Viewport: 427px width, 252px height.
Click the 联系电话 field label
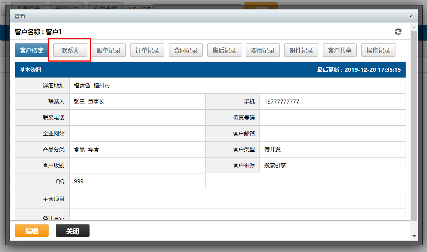tap(53, 118)
